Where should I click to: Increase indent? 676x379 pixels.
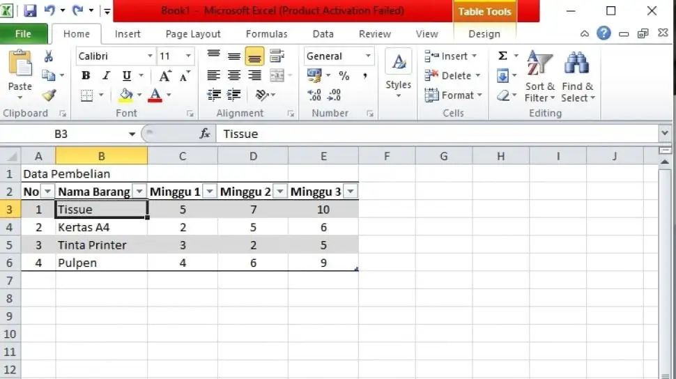[x=233, y=95]
